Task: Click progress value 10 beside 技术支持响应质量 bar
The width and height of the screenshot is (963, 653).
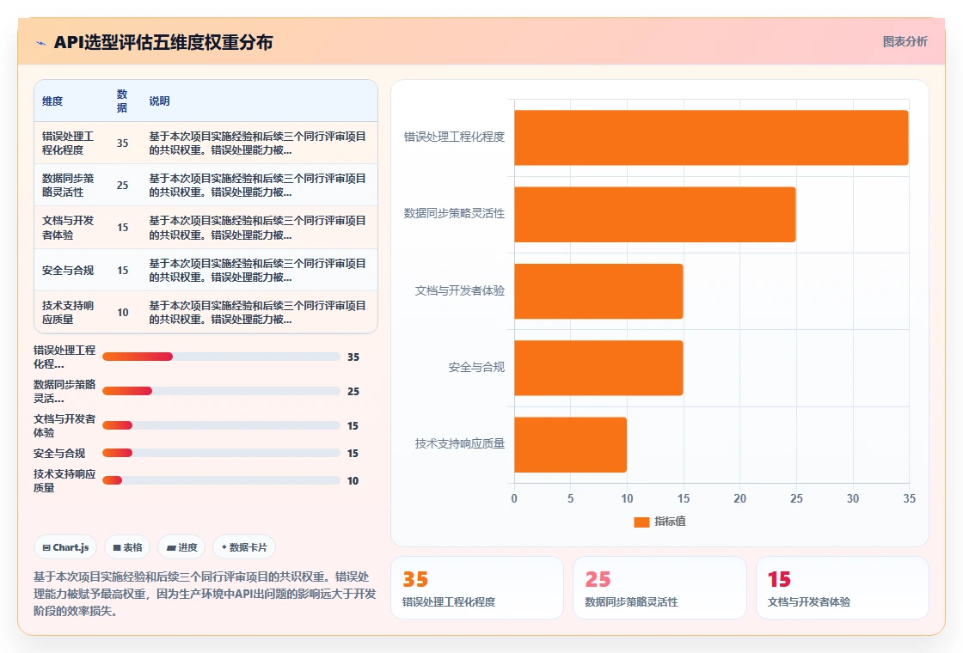Action: click(x=353, y=481)
